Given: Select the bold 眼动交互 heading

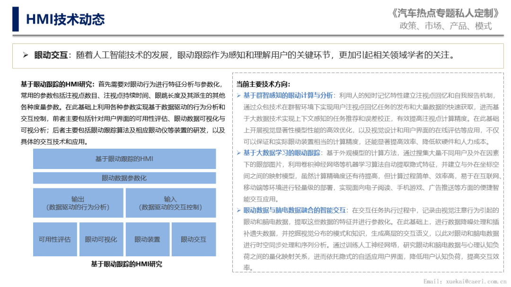Looking at the screenshot, I should click(51, 55).
